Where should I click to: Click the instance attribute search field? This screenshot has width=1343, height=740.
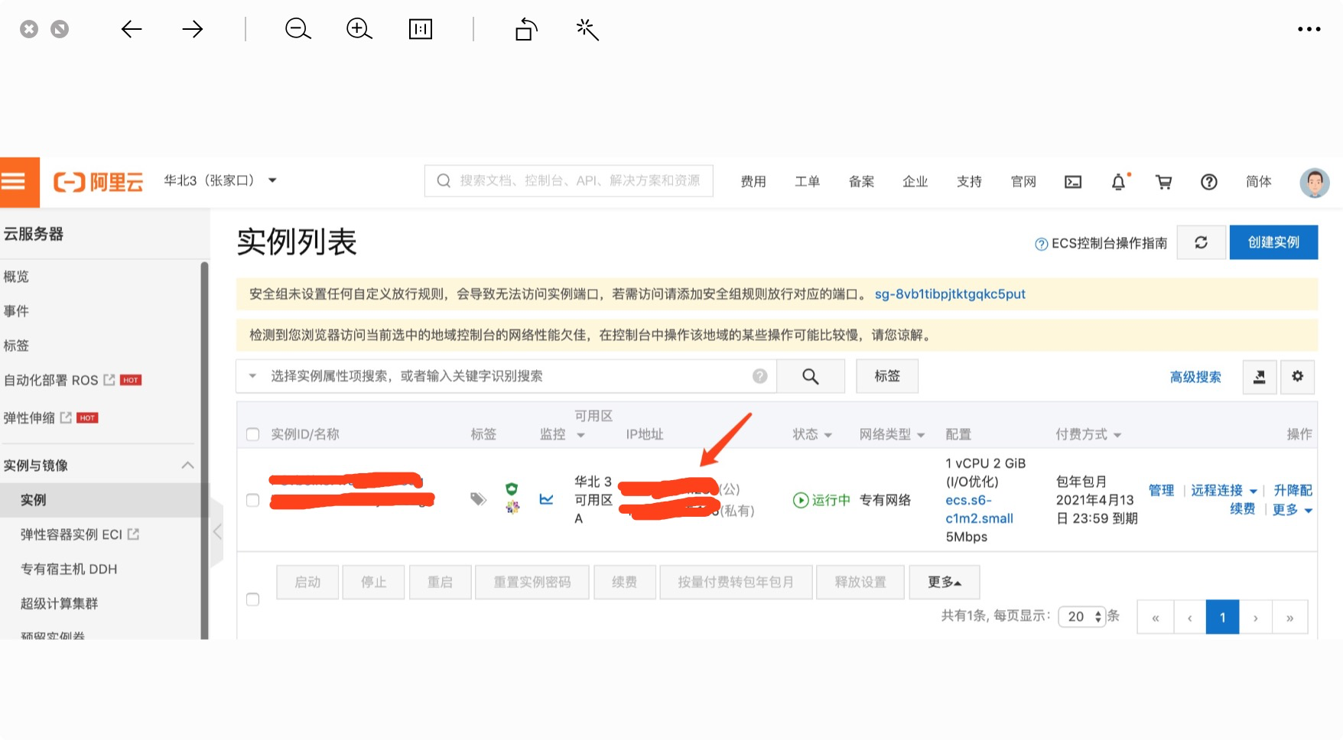tap(506, 376)
